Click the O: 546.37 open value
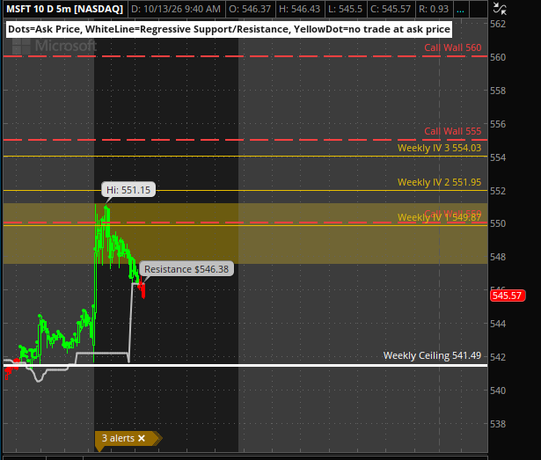Screen dimensions: 541x460 coord(250,9)
